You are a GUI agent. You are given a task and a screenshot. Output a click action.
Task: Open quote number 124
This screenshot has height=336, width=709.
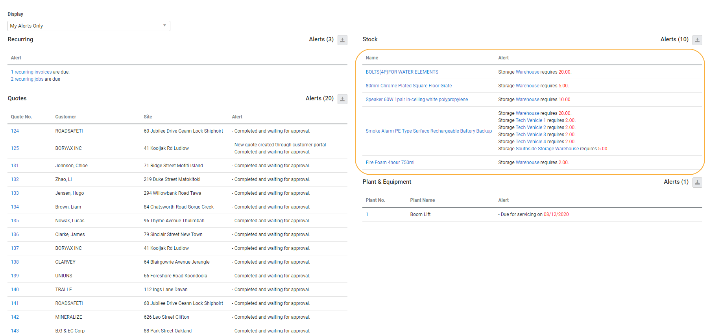pos(15,131)
